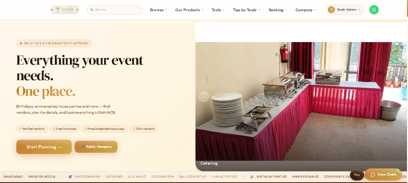Open the Tools dropdown menu

pos(218,10)
